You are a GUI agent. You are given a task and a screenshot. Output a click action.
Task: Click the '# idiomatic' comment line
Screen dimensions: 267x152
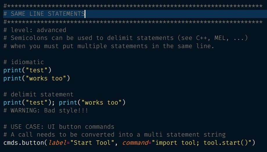24,62
